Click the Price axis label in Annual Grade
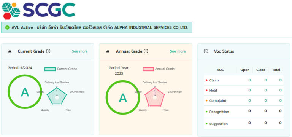The height and width of the screenshot is (137, 292). click(165, 110)
